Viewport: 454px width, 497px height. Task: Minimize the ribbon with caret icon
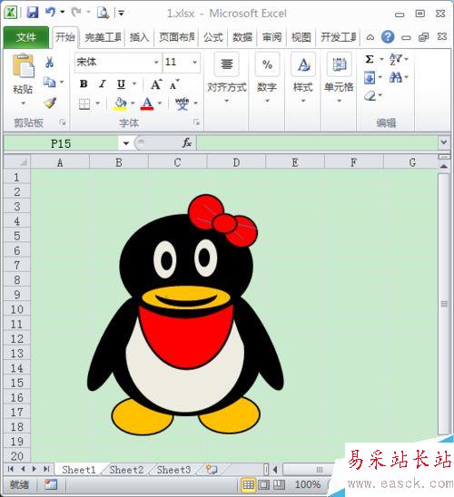[x=370, y=37]
